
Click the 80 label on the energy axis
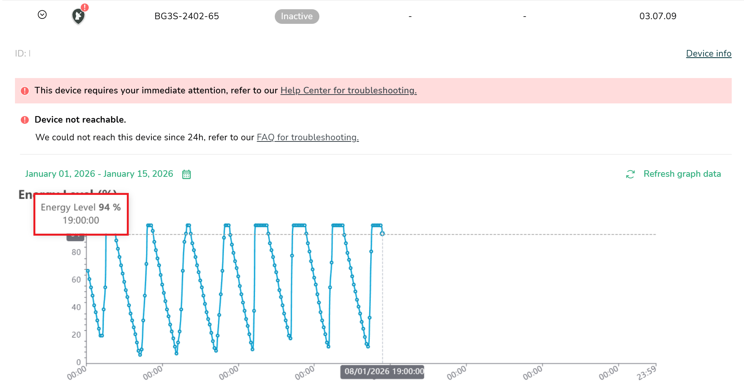tap(76, 252)
